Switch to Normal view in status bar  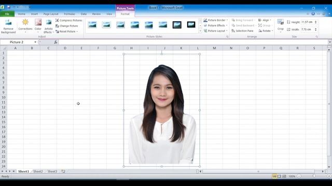click(x=274, y=176)
